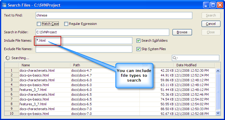225x120 pixels.
Task: Click the window title bar app icon
Action: pos(4,5)
